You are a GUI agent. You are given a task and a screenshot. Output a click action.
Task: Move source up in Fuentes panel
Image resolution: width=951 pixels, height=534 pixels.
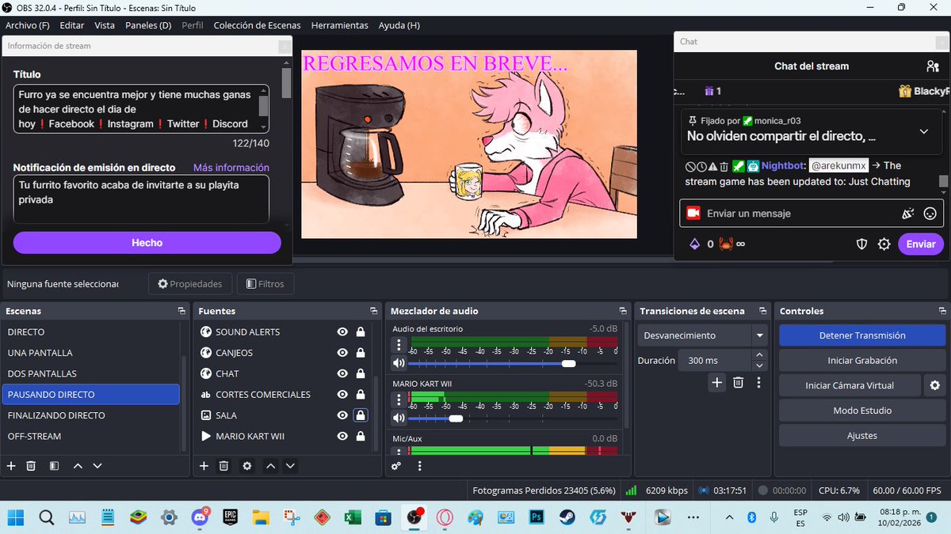click(270, 466)
